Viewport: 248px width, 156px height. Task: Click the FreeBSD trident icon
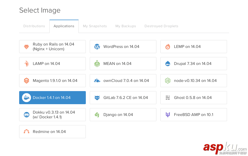point(168,115)
